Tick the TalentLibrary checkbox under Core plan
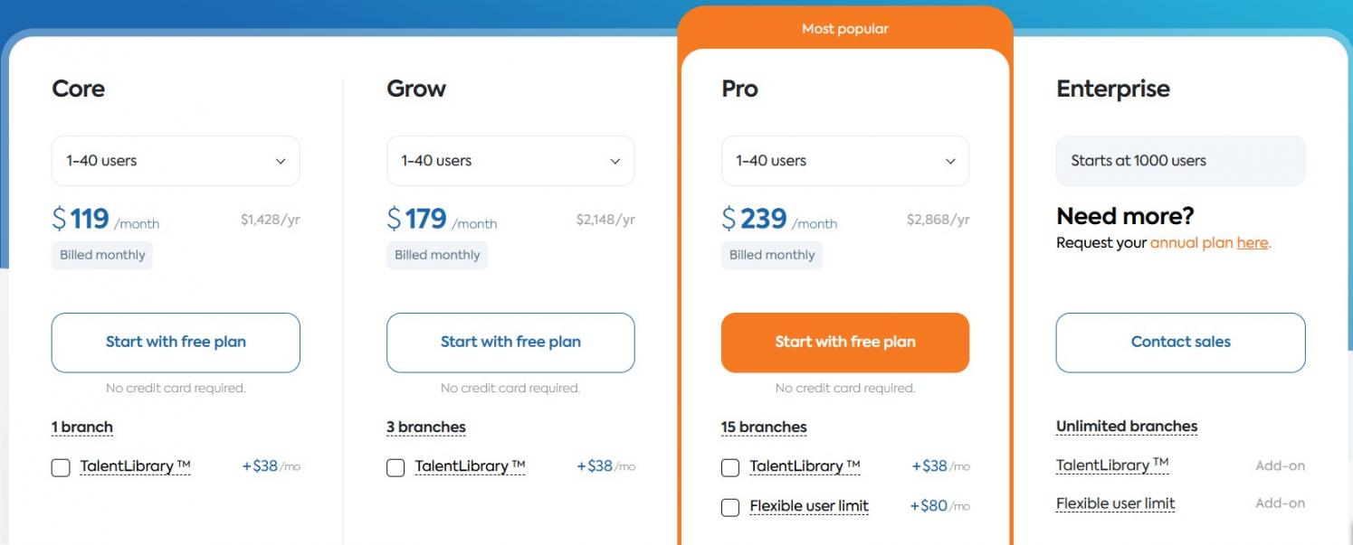 click(x=61, y=468)
